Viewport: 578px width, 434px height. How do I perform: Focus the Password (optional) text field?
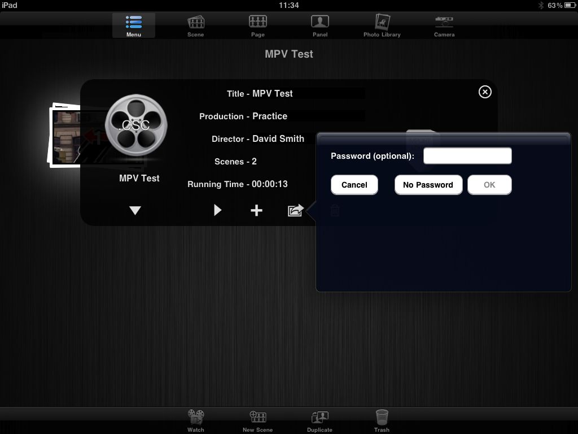pos(467,156)
